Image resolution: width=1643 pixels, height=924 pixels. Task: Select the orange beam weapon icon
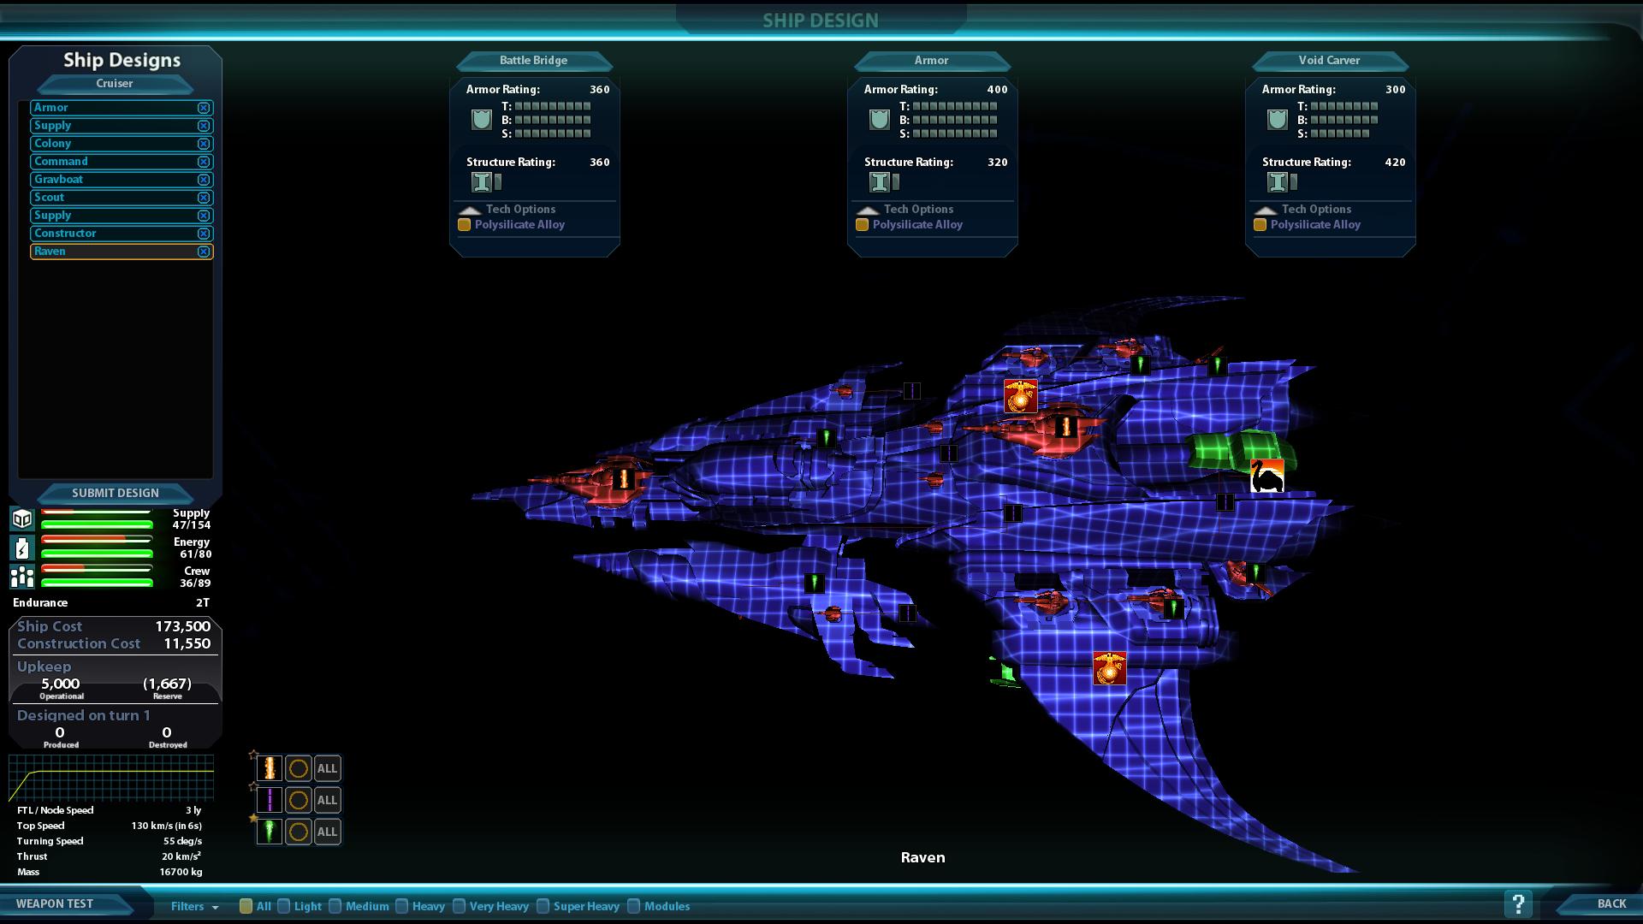tap(269, 768)
